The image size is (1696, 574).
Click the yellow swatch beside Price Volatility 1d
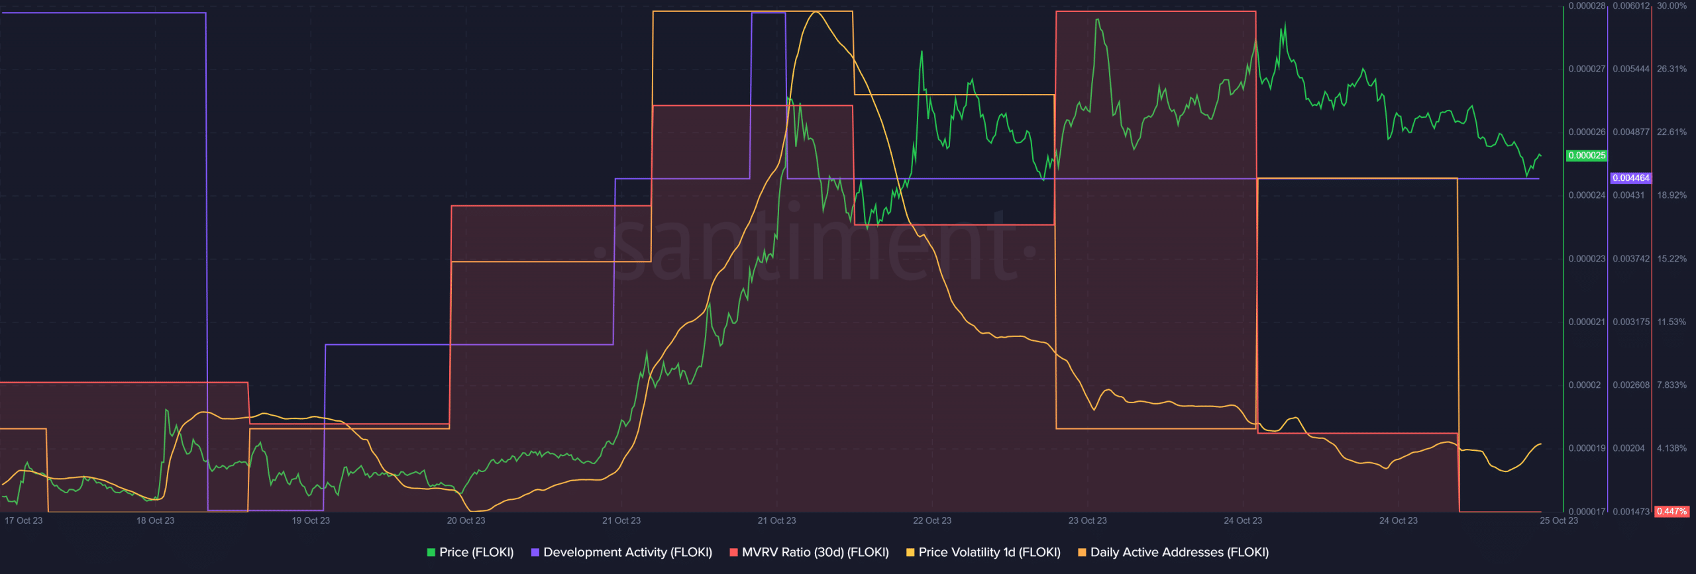coord(910,552)
